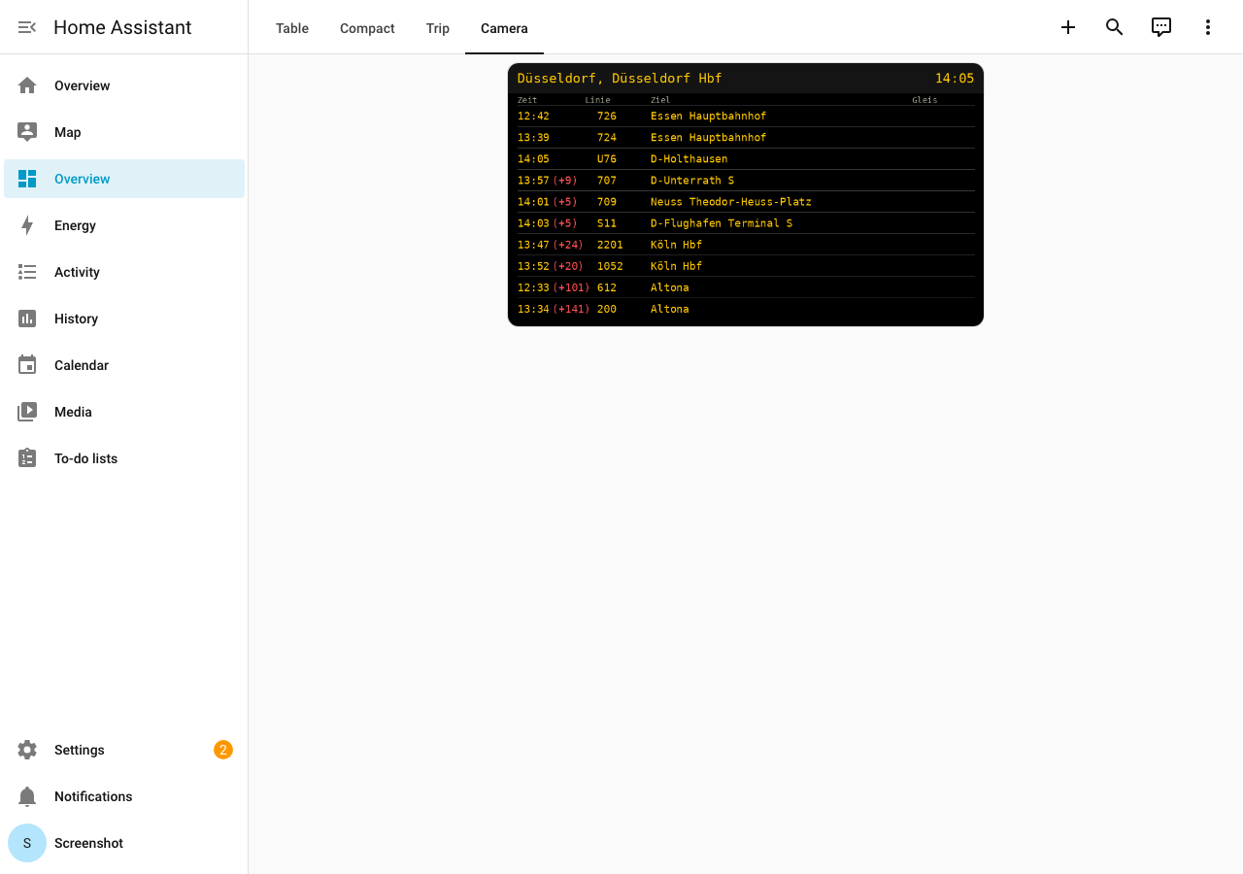Click the 2201 Köln Hbf row
The height and width of the screenshot is (874, 1243).
click(x=746, y=245)
